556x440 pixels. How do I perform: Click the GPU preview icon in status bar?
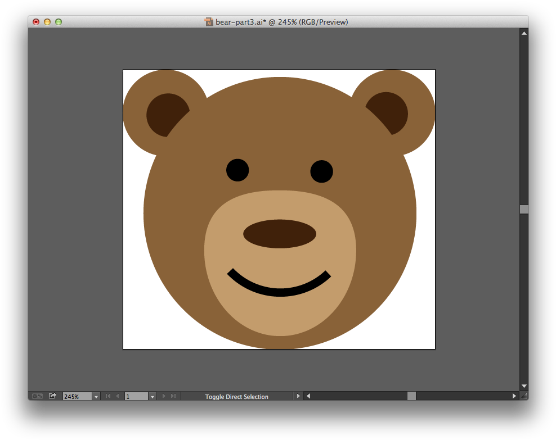point(37,396)
